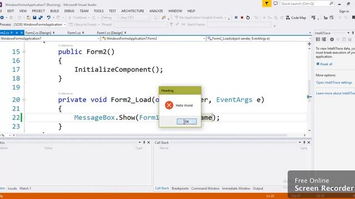Click the Find in Files toolbar icon
Image resolution: width=355 pixels, height=199 pixels.
[164, 18]
